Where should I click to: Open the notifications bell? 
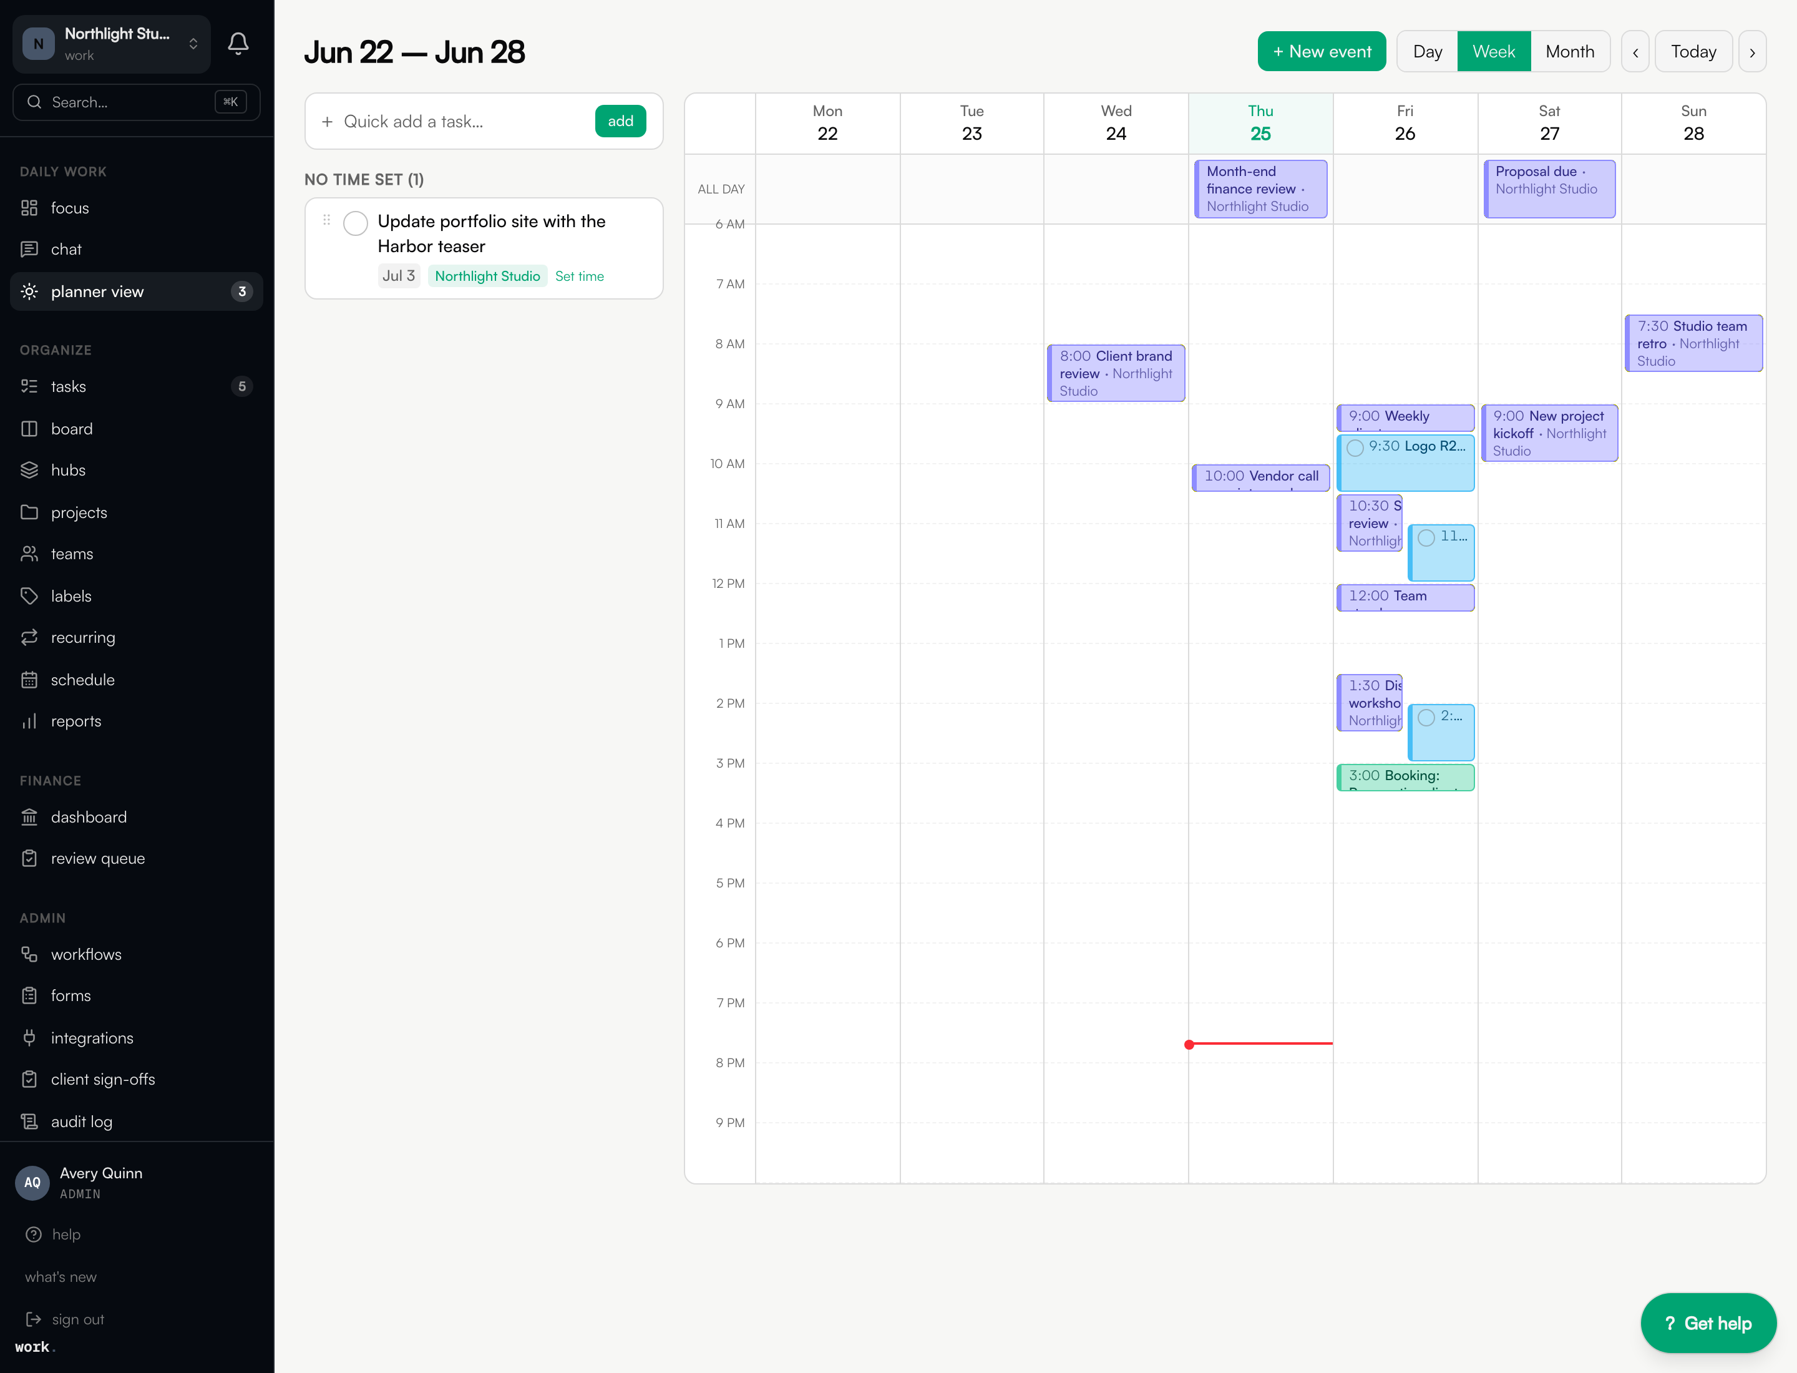point(238,43)
